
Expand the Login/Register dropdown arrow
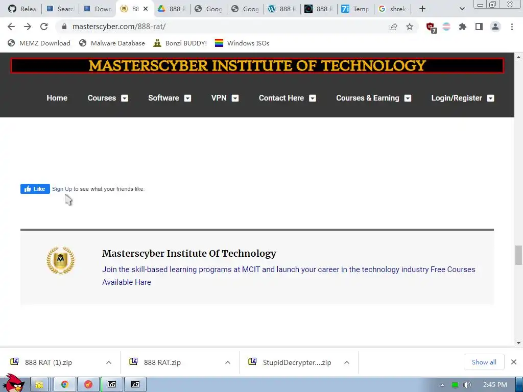pyautogui.click(x=491, y=99)
